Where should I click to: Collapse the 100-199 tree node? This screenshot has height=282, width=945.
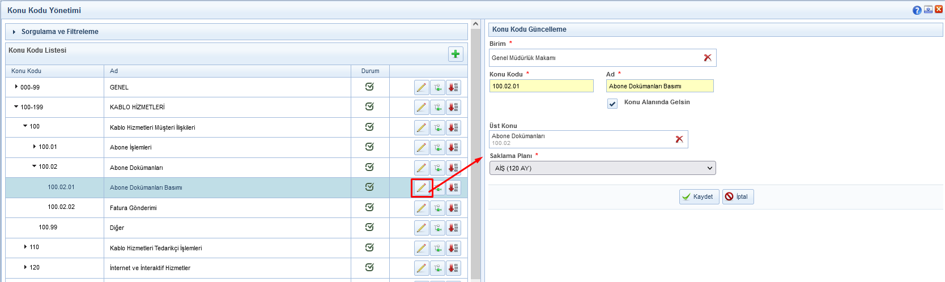click(16, 106)
